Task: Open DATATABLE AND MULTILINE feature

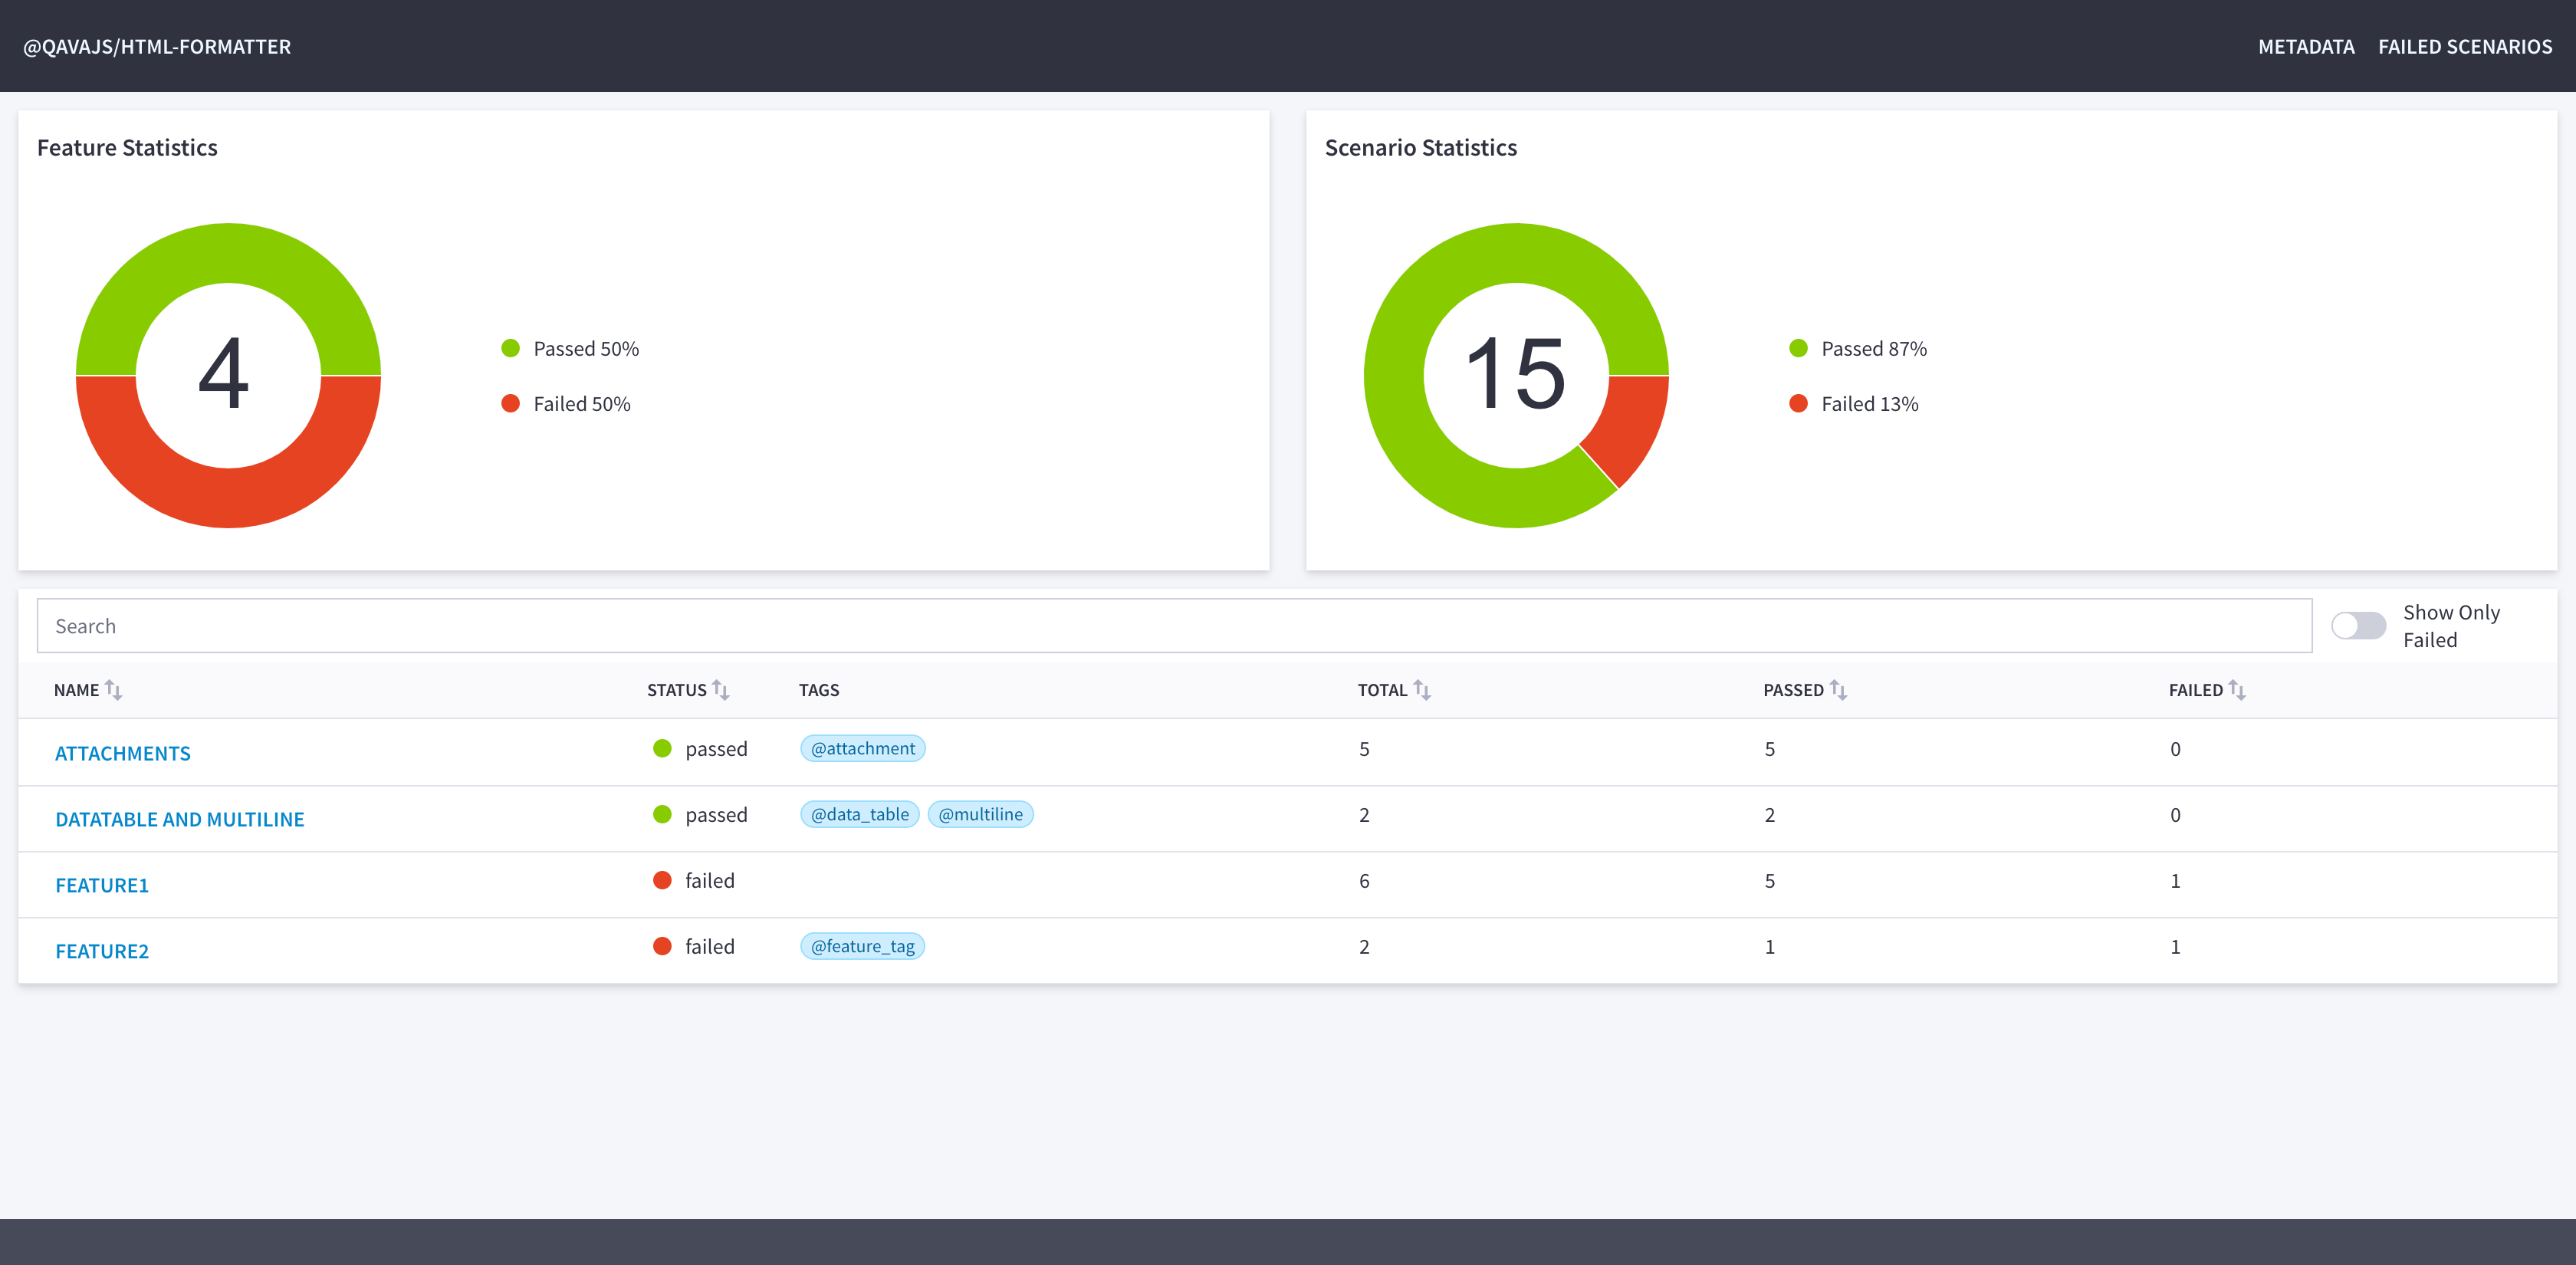Action: pos(179,819)
